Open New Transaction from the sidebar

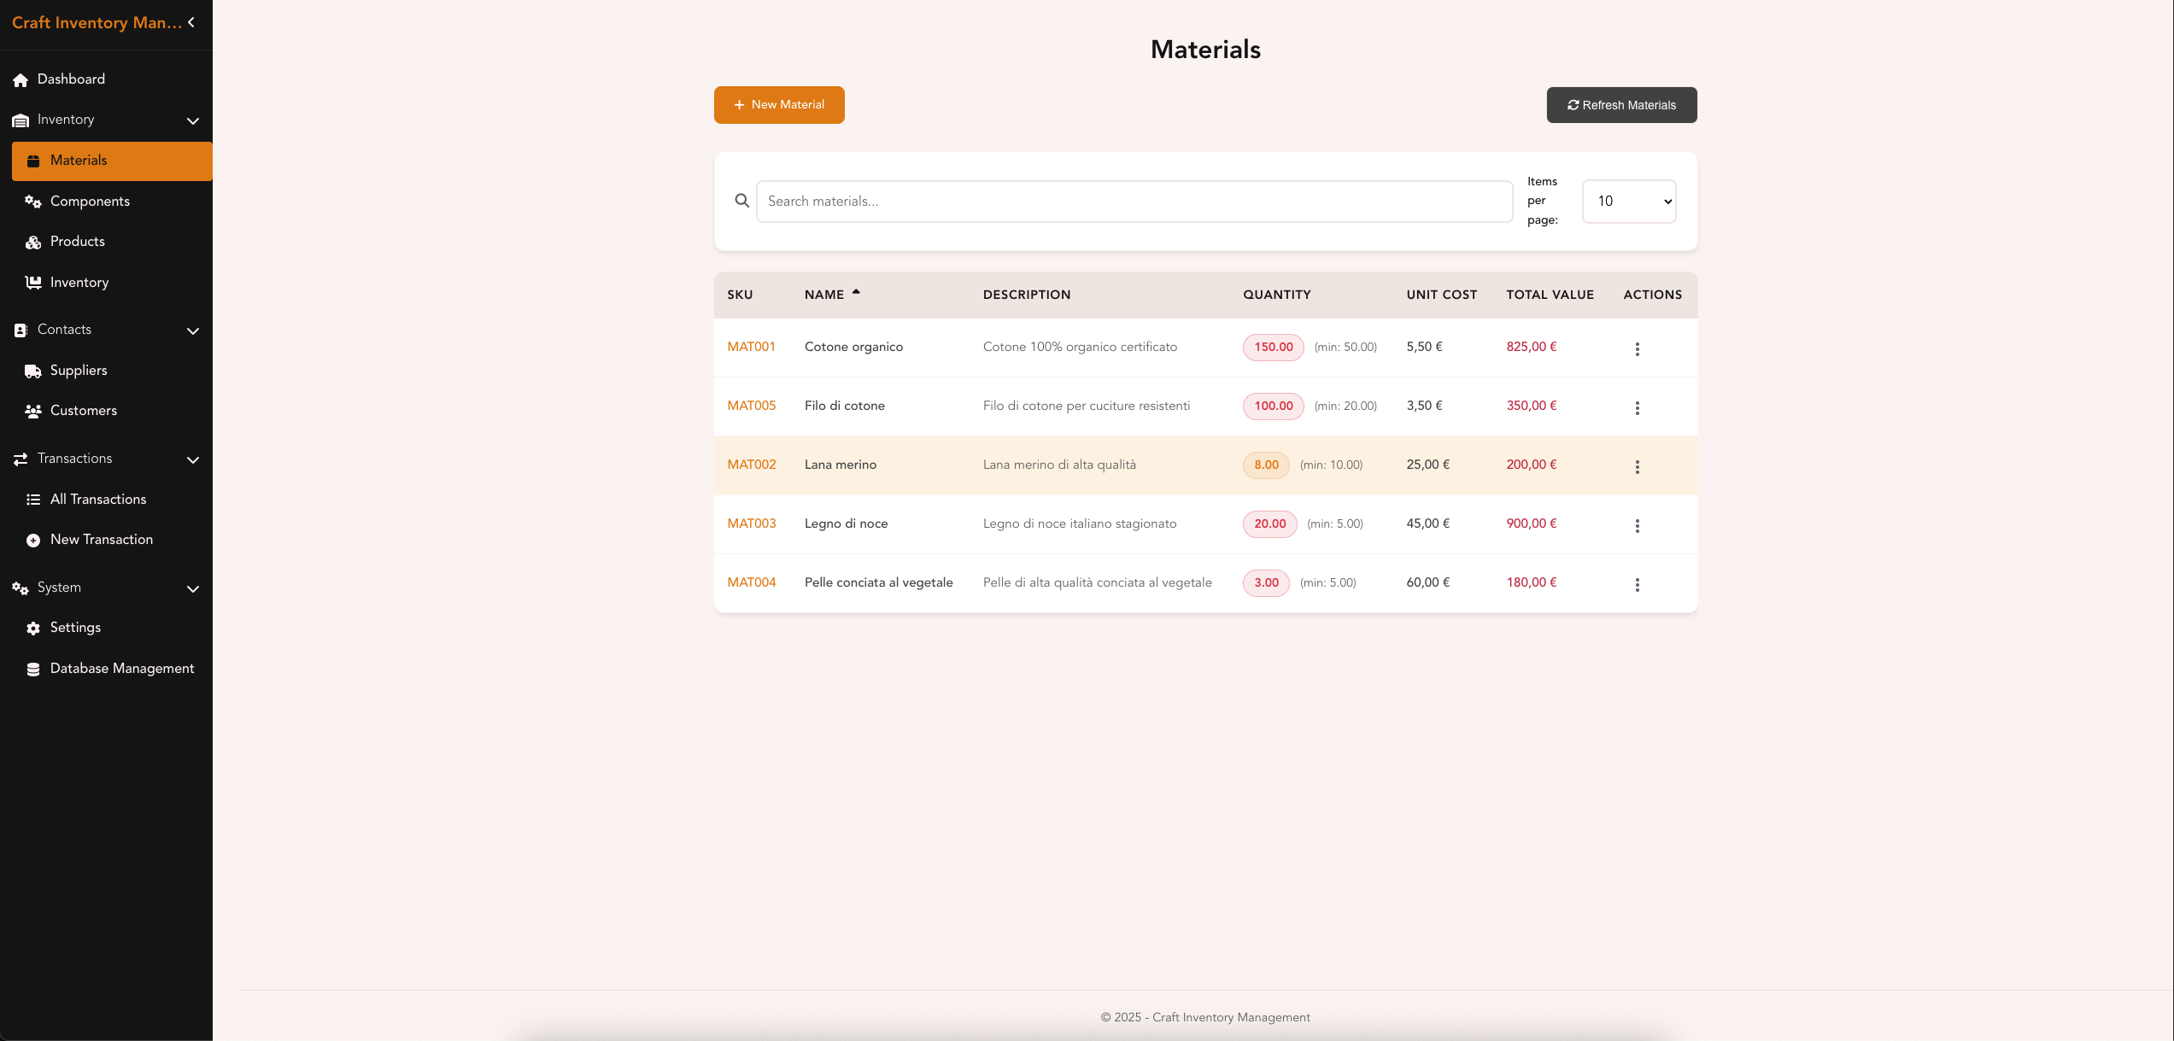(x=101, y=540)
